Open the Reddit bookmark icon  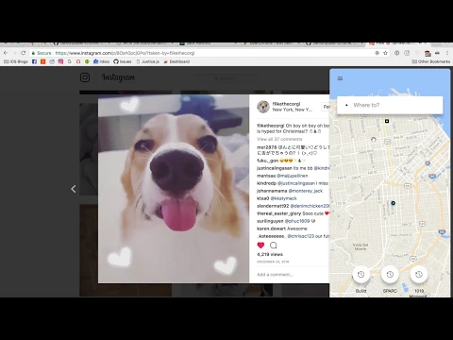coord(52,61)
